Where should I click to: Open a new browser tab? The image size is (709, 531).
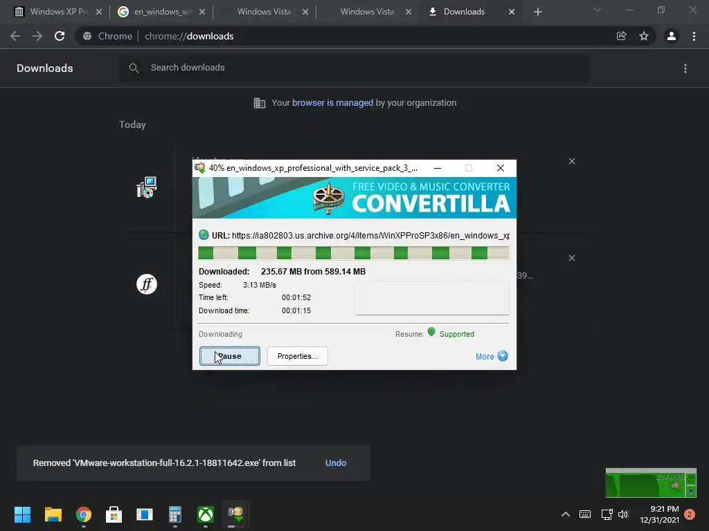[x=537, y=12]
